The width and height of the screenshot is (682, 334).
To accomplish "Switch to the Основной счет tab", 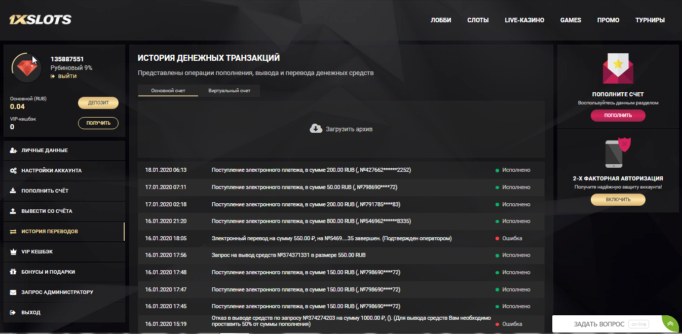I will pyautogui.click(x=168, y=91).
